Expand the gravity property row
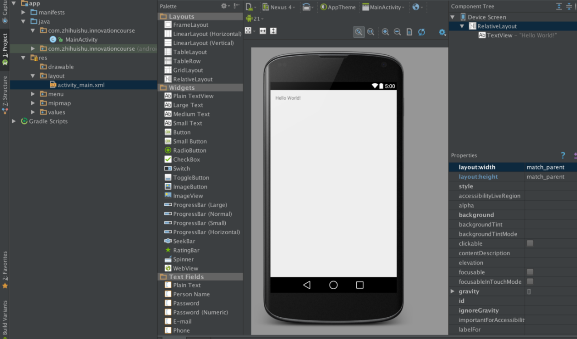 click(x=452, y=291)
